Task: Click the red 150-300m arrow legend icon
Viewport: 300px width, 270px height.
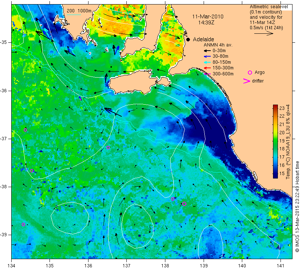Action: [x=207, y=68]
